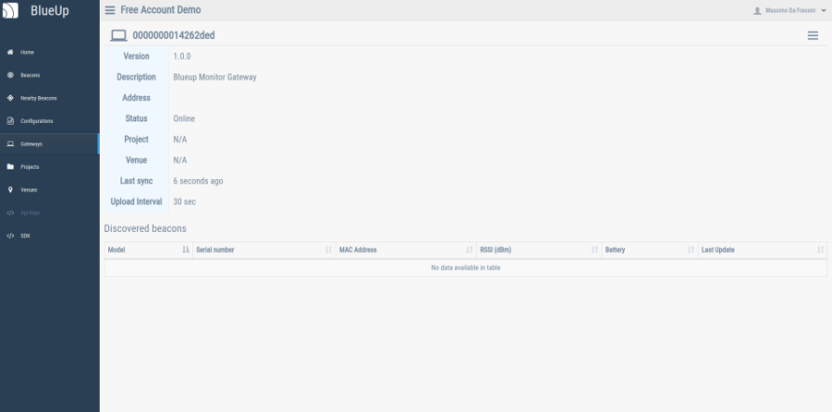
Task: Click the 6 seconds ago value
Action: tap(198, 181)
